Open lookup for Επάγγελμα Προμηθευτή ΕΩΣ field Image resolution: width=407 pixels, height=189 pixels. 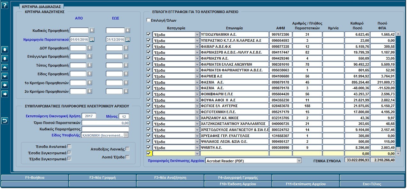(x=126, y=57)
